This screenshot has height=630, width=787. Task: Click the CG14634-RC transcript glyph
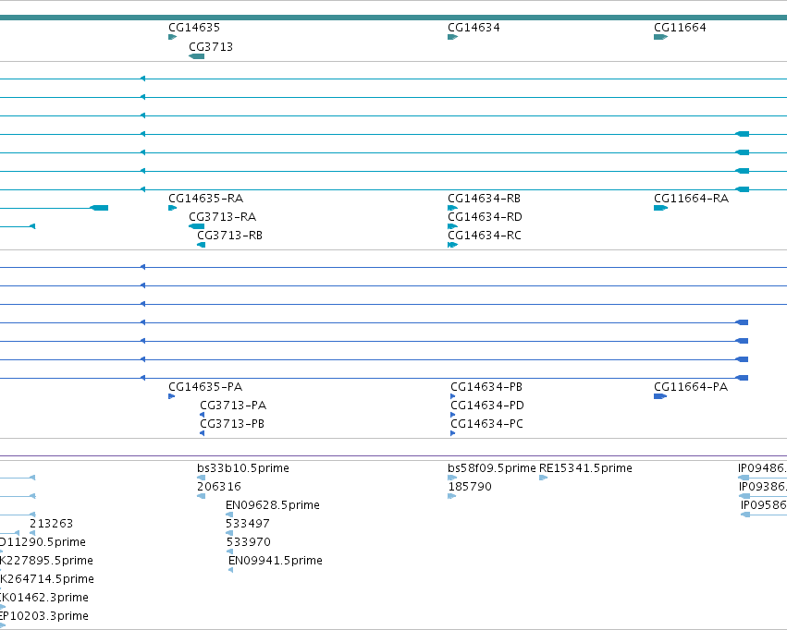coord(453,245)
